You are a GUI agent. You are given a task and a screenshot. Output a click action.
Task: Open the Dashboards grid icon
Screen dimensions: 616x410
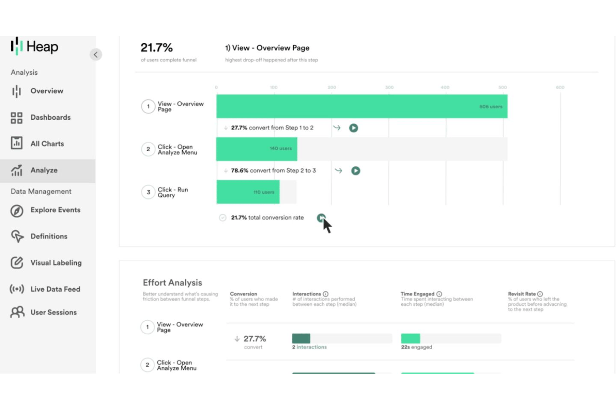point(16,118)
